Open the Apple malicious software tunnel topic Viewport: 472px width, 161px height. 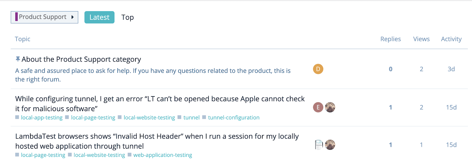160,99
